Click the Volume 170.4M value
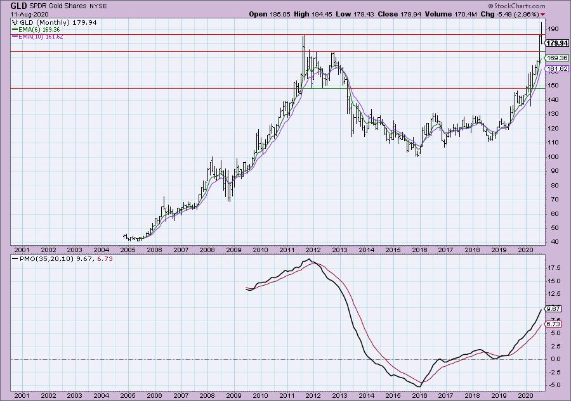 coord(450,14)
